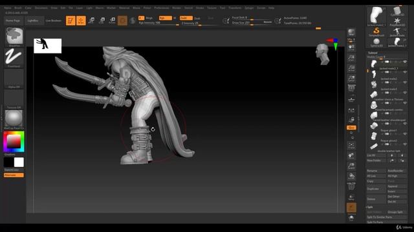Screen dimensions: 414x232
Task: Click the Frame icon in right shelf
Action: click(x=351, y=146)
